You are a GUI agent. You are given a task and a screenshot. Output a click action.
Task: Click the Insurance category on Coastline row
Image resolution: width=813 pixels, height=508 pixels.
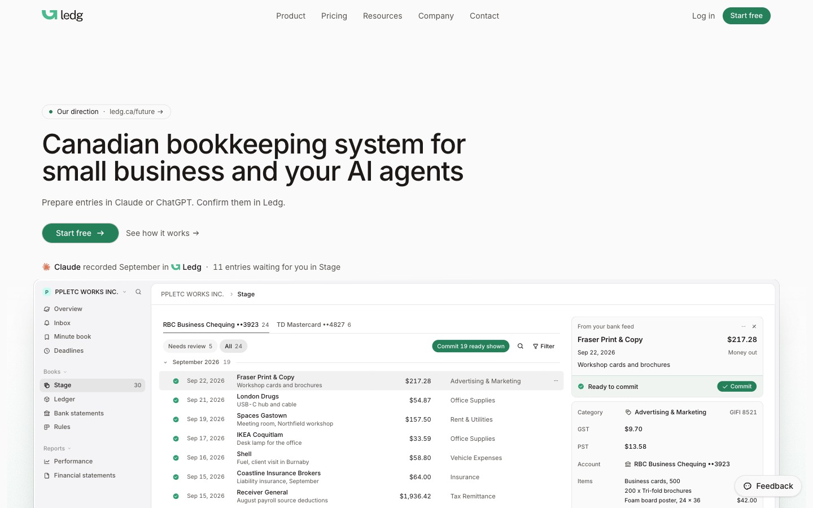(465, 477)
